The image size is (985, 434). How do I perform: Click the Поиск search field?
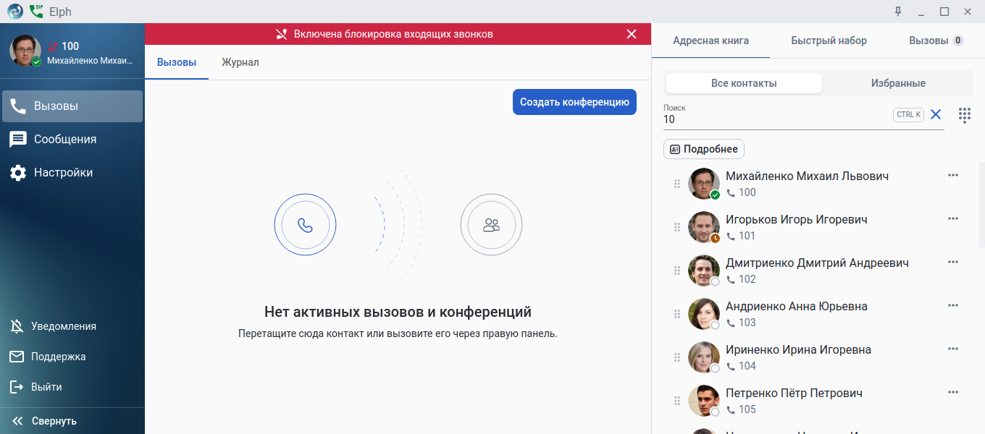tap(775, 119)
